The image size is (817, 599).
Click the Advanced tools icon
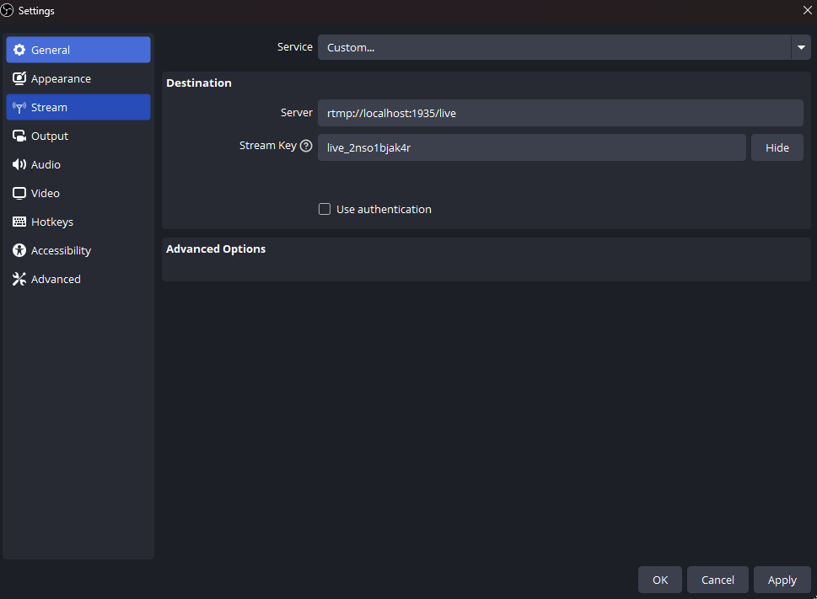coord(19,279)
